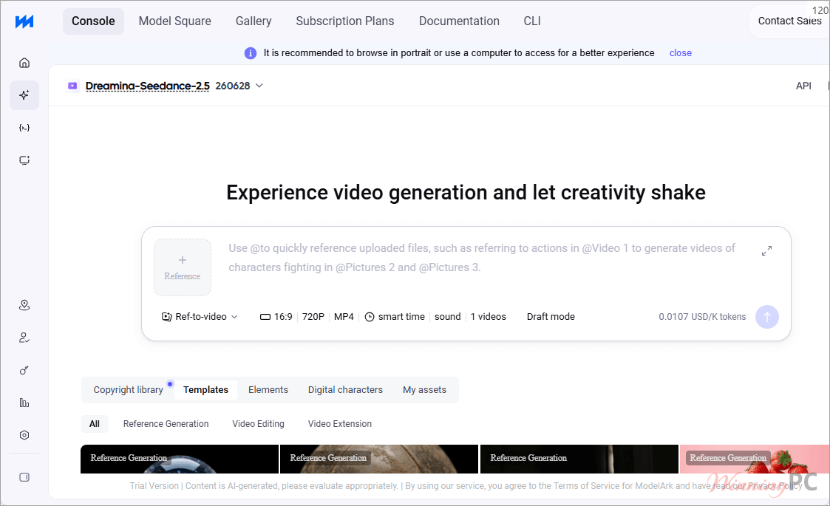Click the purple video model icon
Image resolution: width=830 pixels, height=506 pixels.
(72, 86)
